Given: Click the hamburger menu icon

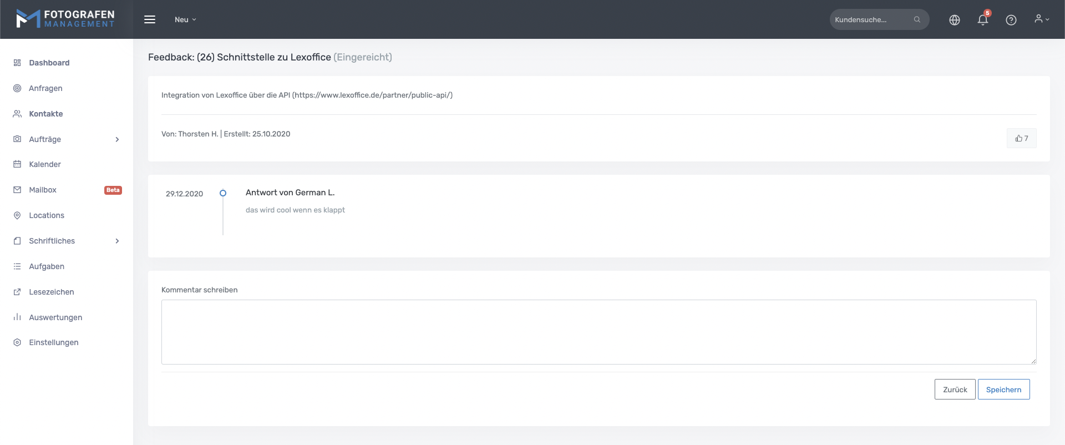Looking at the screenshot, I should click(150, 19).
